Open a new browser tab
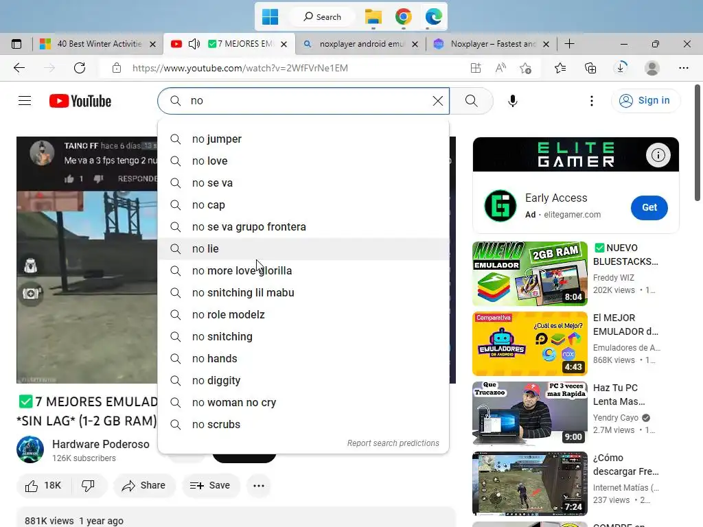 pyautogui.click(x=569, y=44)
